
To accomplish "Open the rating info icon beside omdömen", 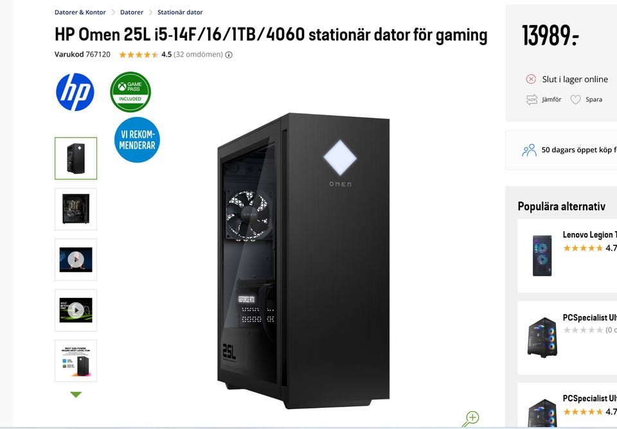I will pyautogui.click(x=229, y=55).
